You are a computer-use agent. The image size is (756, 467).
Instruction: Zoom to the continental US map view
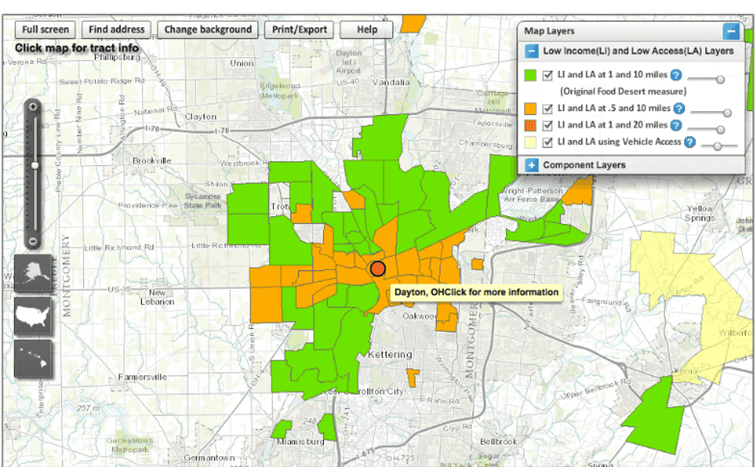point(32,316)
